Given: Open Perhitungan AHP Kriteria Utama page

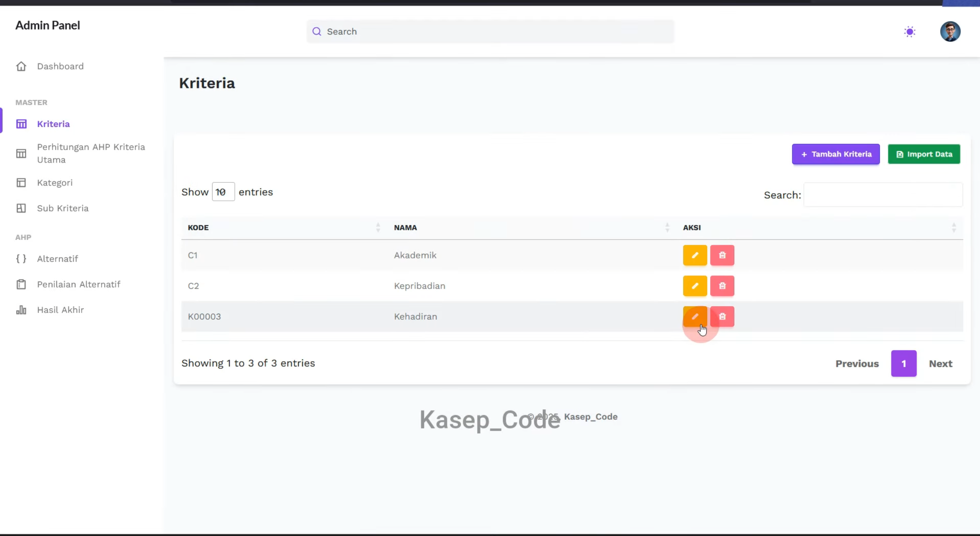Looking at the screenshot, I should point(91,153).
